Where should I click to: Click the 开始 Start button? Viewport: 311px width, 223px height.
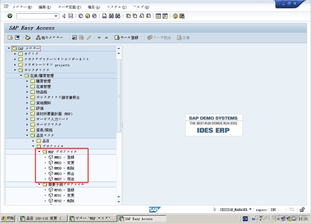coord(8,218)
